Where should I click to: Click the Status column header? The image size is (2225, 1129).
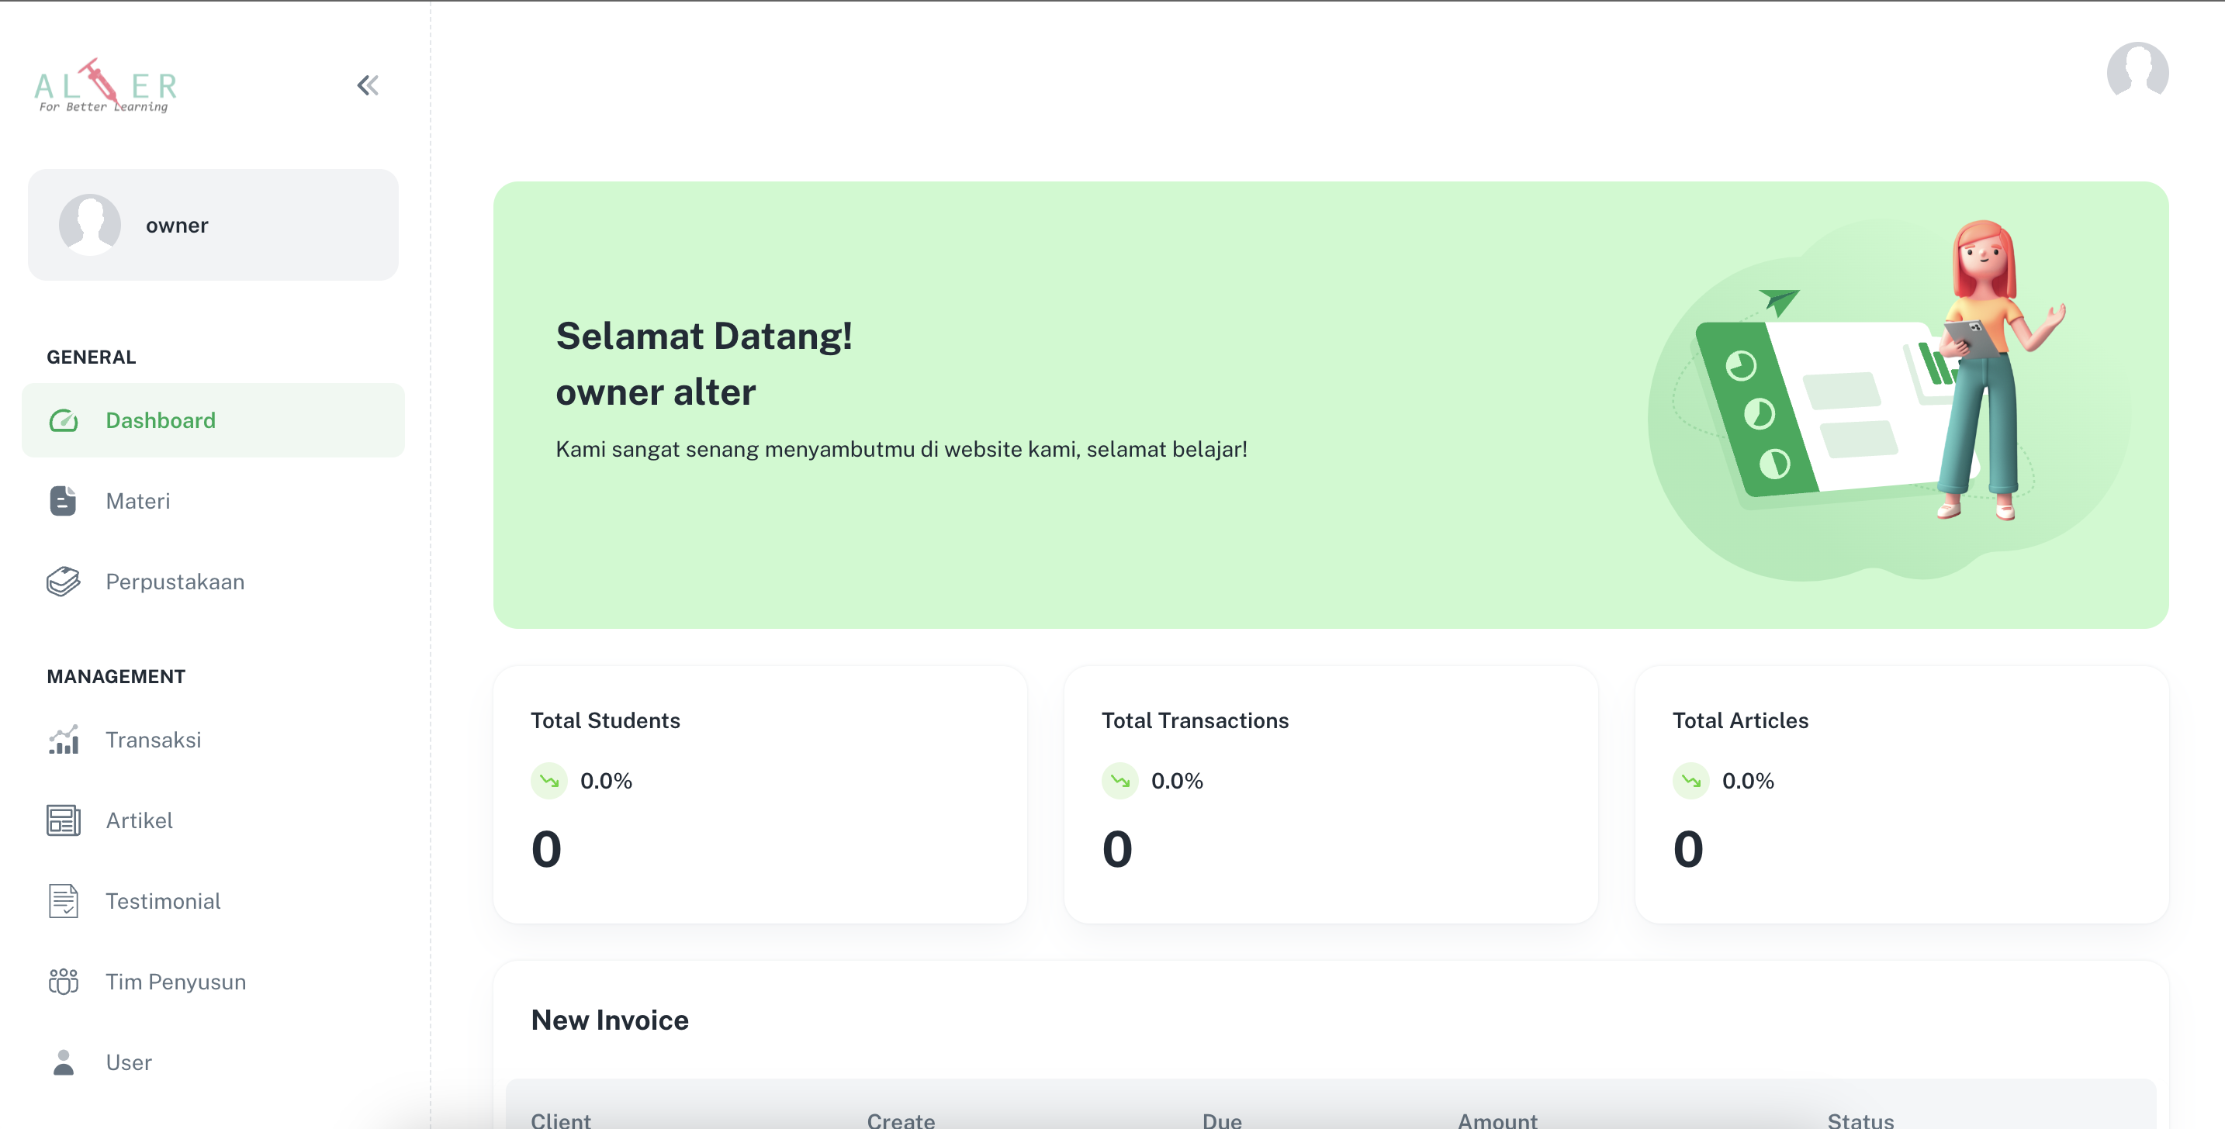pyautogui.click(x=1860, y=1120)
